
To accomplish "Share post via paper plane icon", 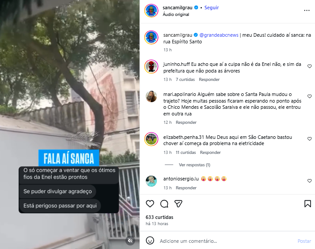I will (x=178, y=204).
